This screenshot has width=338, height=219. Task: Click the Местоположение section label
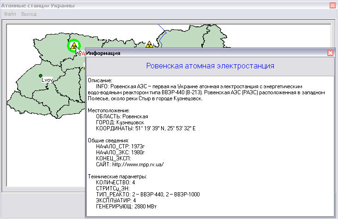coord(109,110)
